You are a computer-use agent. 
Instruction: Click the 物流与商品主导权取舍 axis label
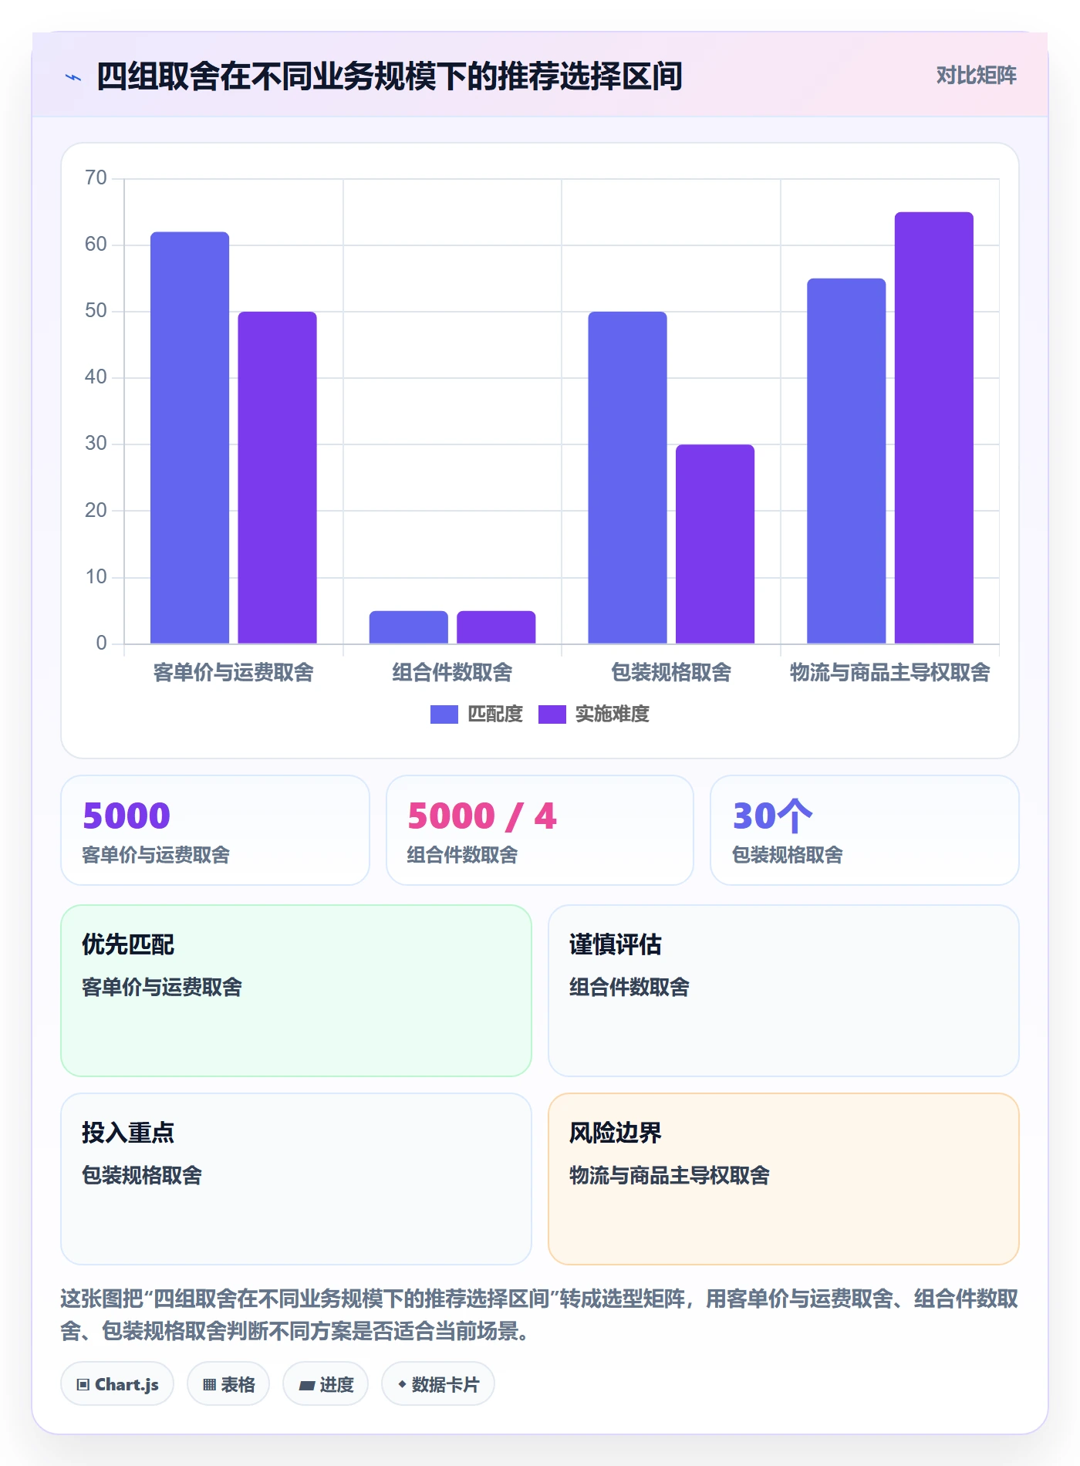click(889, 673)
